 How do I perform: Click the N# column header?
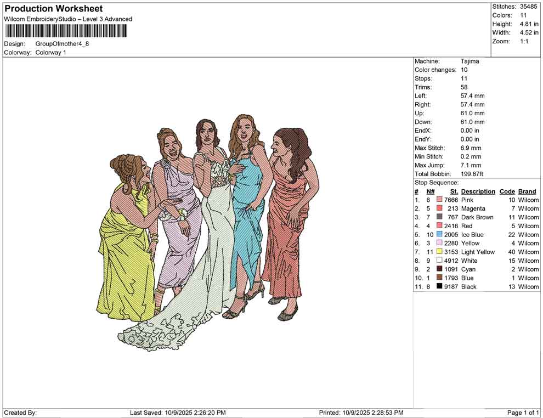pyautogui.click(x=431, y=191)
